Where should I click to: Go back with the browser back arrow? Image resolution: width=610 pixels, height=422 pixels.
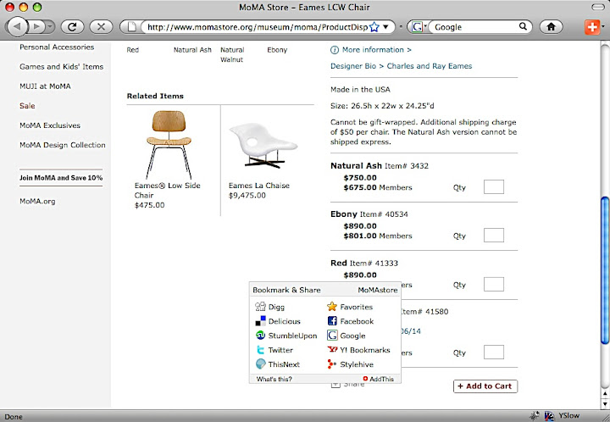18,26
